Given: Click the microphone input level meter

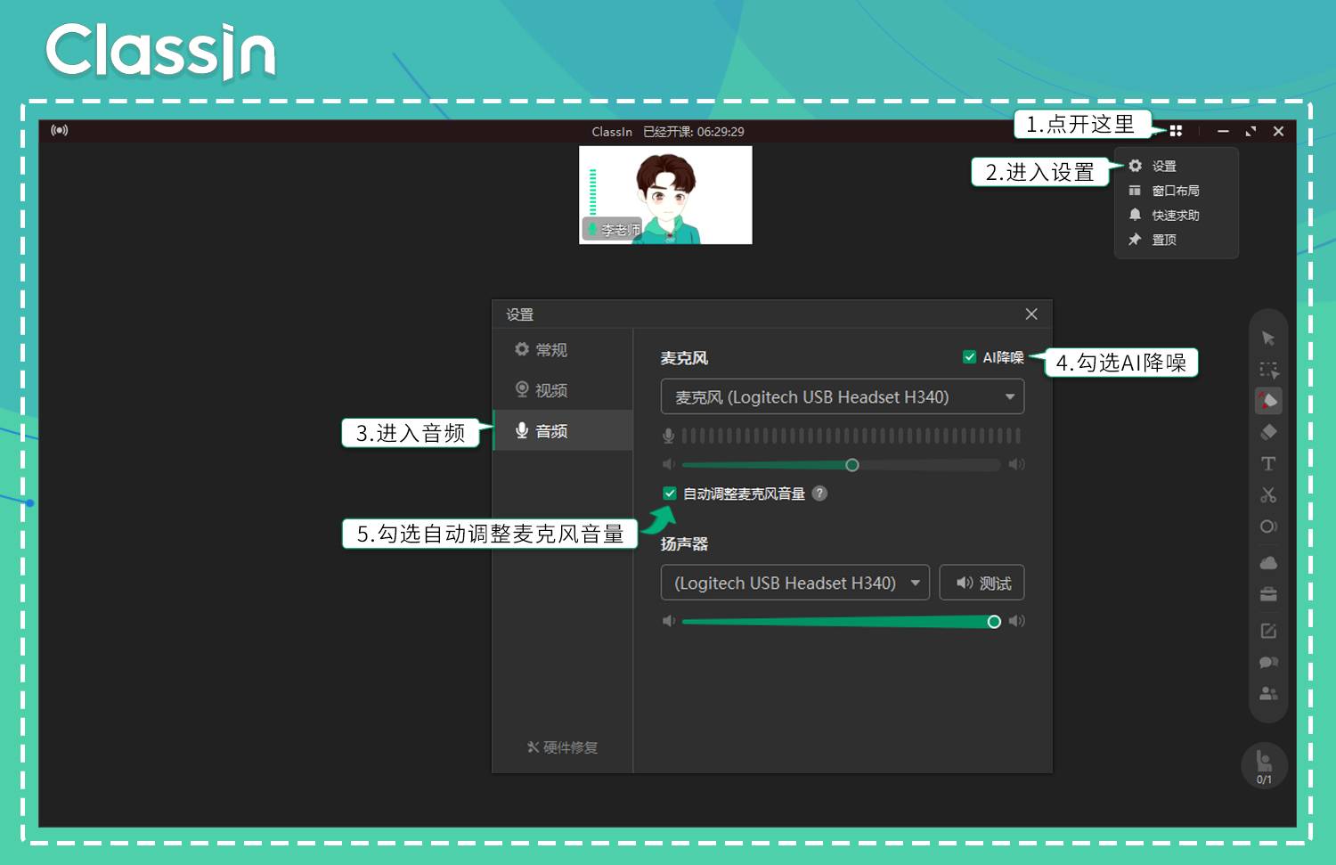Looking at the screenshot, I should [851, 436].
